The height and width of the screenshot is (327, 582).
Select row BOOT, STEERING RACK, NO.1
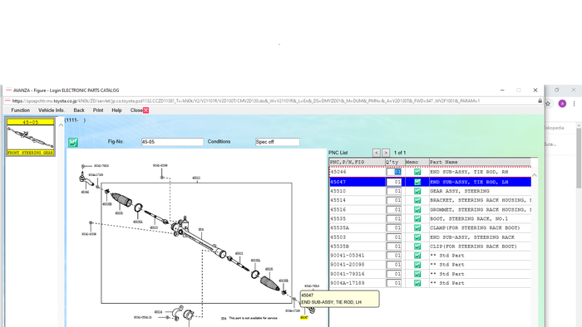430,218
